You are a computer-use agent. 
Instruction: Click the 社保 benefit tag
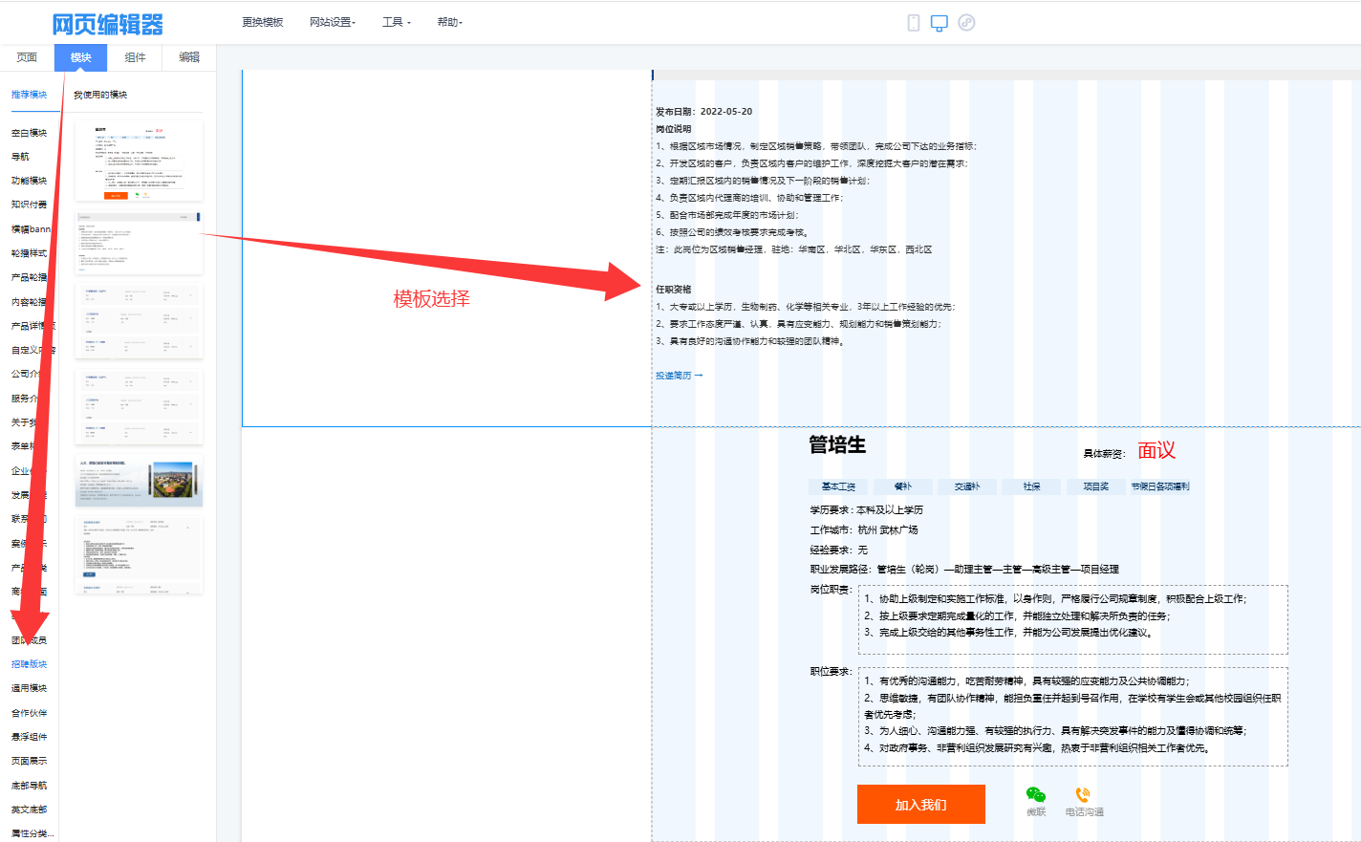pyautogui.click(x=1032, y=486)
